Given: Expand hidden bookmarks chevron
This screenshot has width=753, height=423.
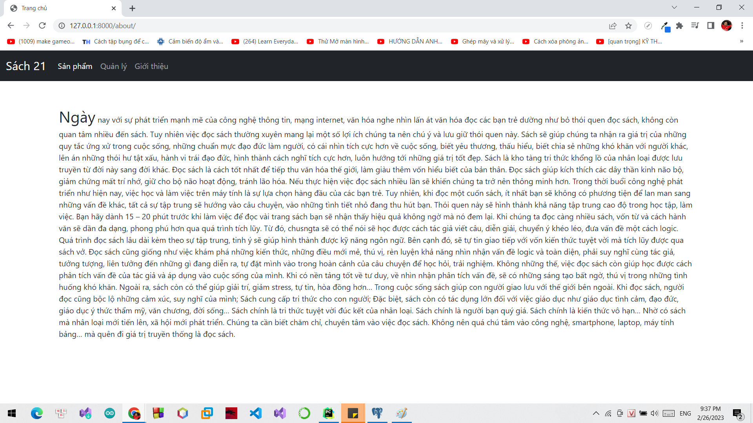Looking at the screenshot, I should (x=742, y=42).
